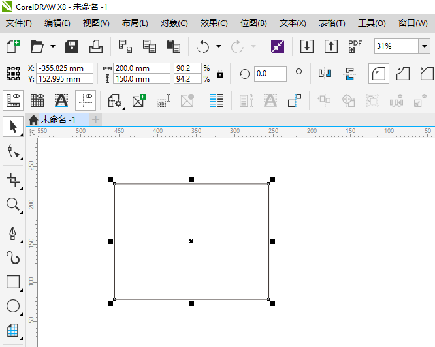Open the 位图(B) menu
435x347 pixels.
pos(253,23)
